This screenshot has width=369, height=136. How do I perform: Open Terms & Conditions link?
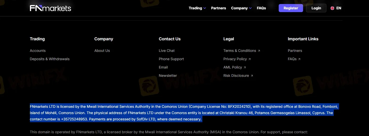[240, 51]
